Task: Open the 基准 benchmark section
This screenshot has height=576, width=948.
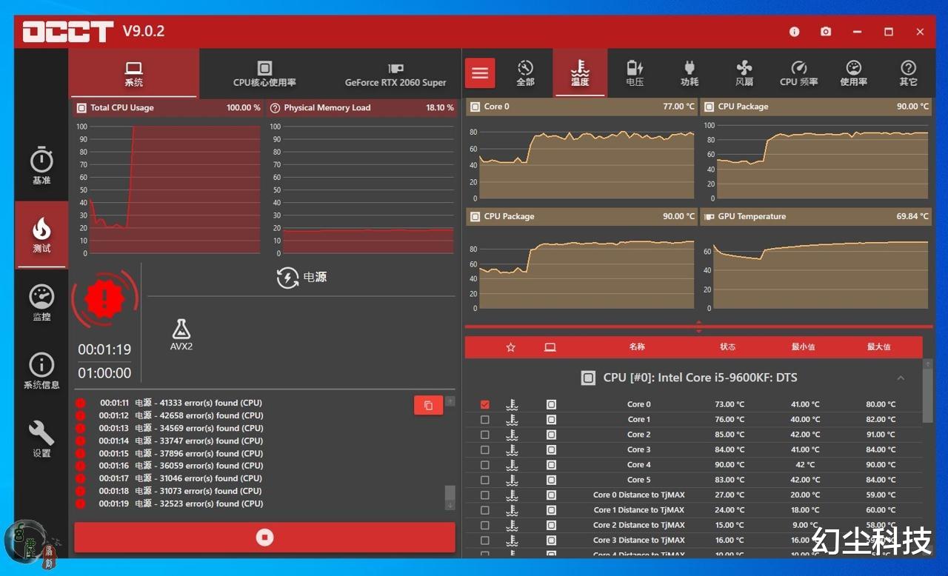Action: click(x=41, y=166)
